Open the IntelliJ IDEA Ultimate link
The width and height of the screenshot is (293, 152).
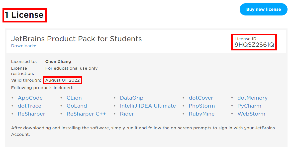(148, 106)
